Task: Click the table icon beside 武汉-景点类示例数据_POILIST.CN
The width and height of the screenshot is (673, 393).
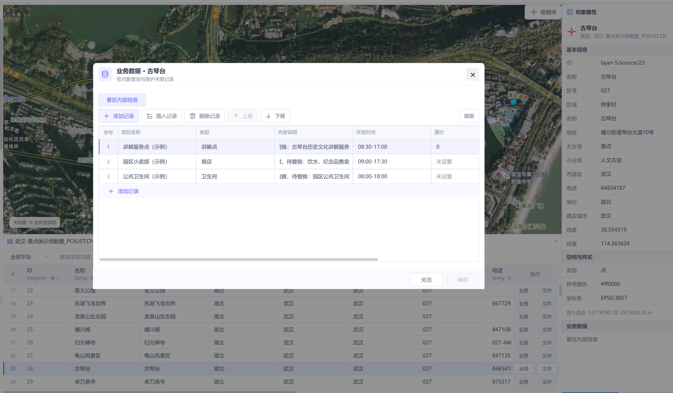Action: [10, 241]
